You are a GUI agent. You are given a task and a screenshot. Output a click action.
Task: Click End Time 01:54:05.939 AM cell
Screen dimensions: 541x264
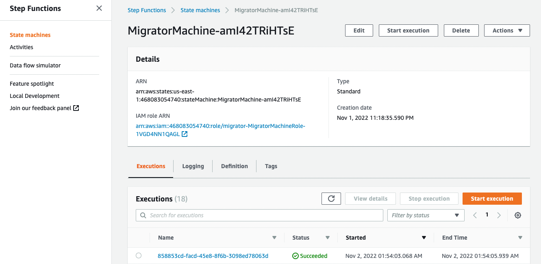[x=480, y=256]
